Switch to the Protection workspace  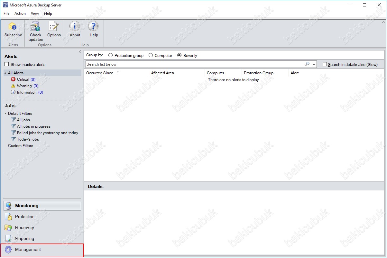(42, 217)
